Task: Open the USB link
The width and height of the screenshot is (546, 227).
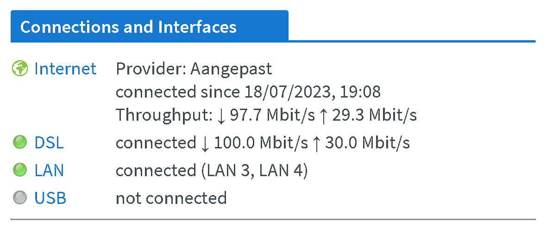Action: click(x=50, y=198)
